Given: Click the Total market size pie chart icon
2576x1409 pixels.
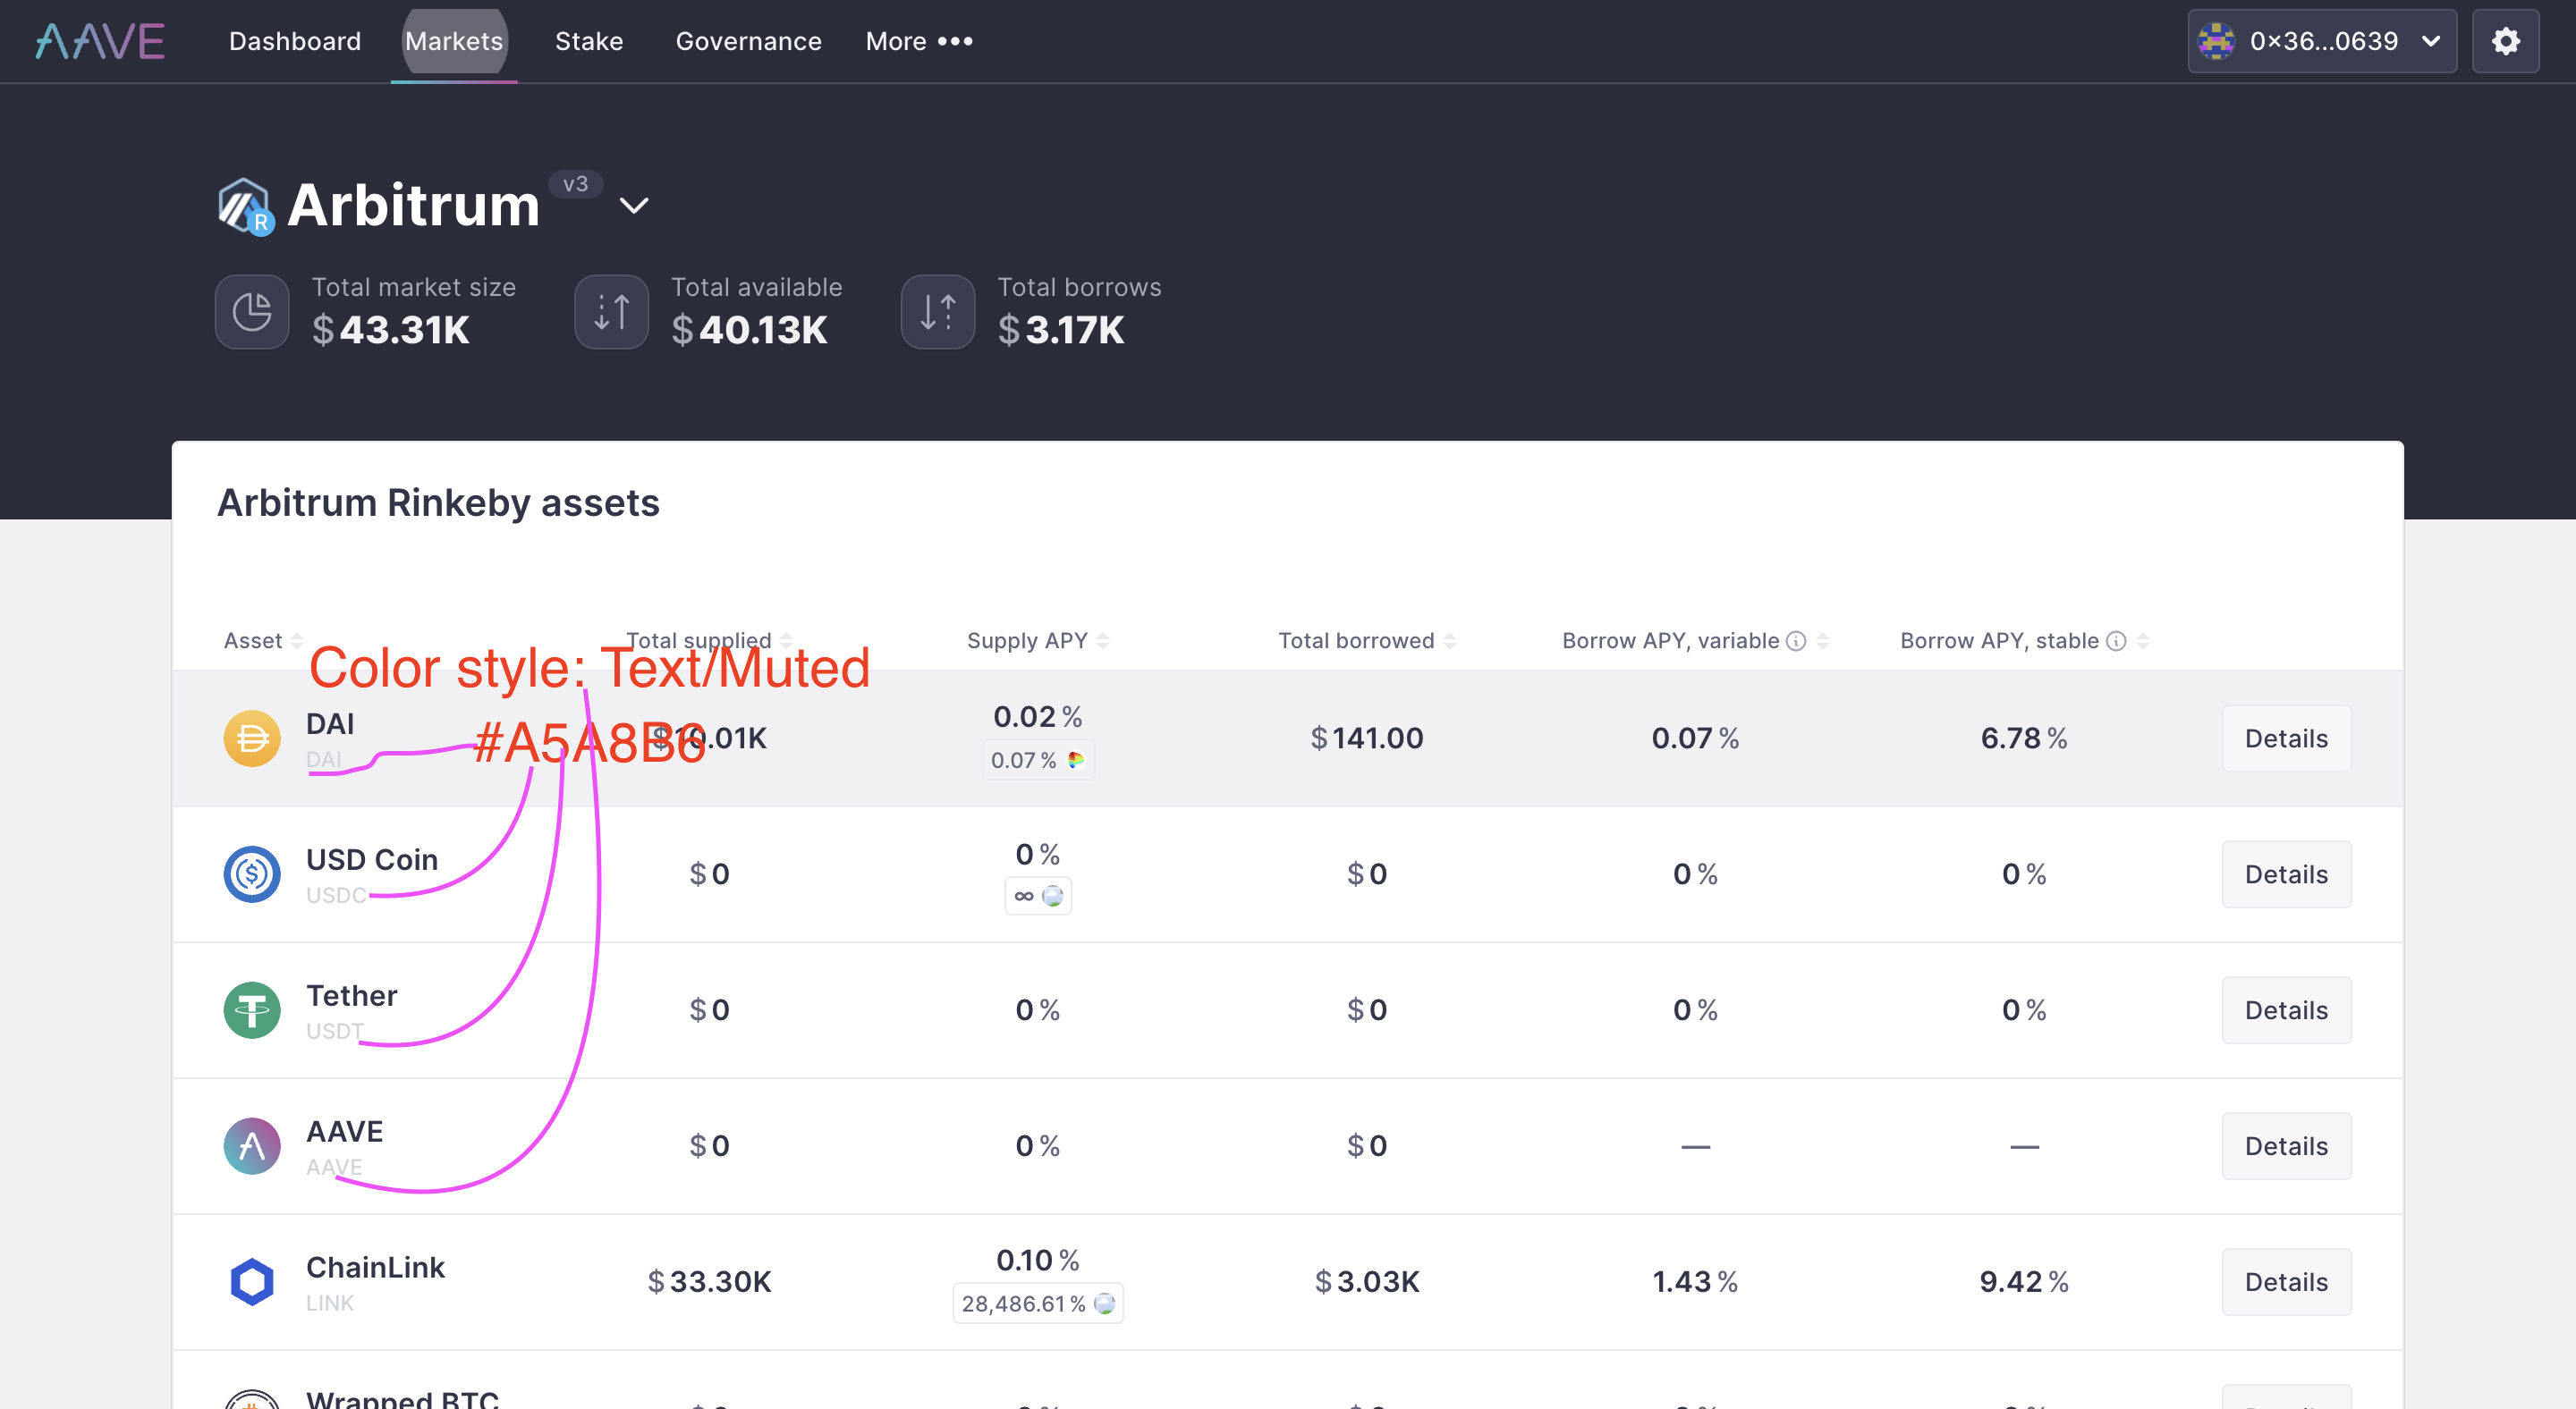Looking at the screenshot, I should click(x=251, y=312).
